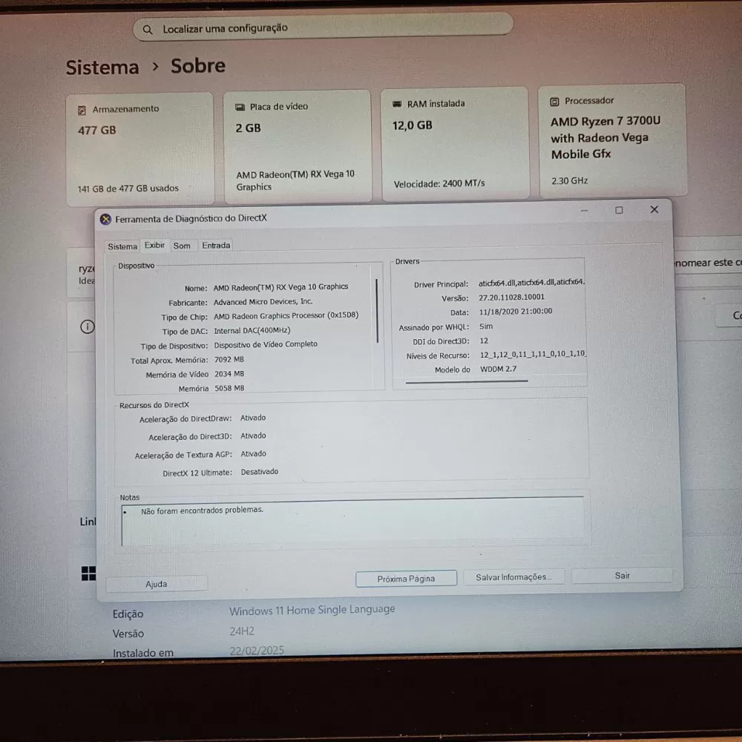Open the Armazenamento 477 GB card
This screenshot has width=742, height=742.
click(x=140, y=149)
